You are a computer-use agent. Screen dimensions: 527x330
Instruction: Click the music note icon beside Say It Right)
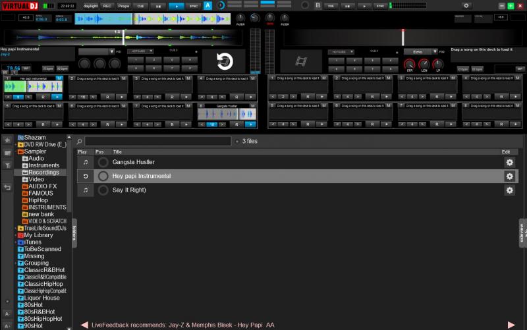86,190
